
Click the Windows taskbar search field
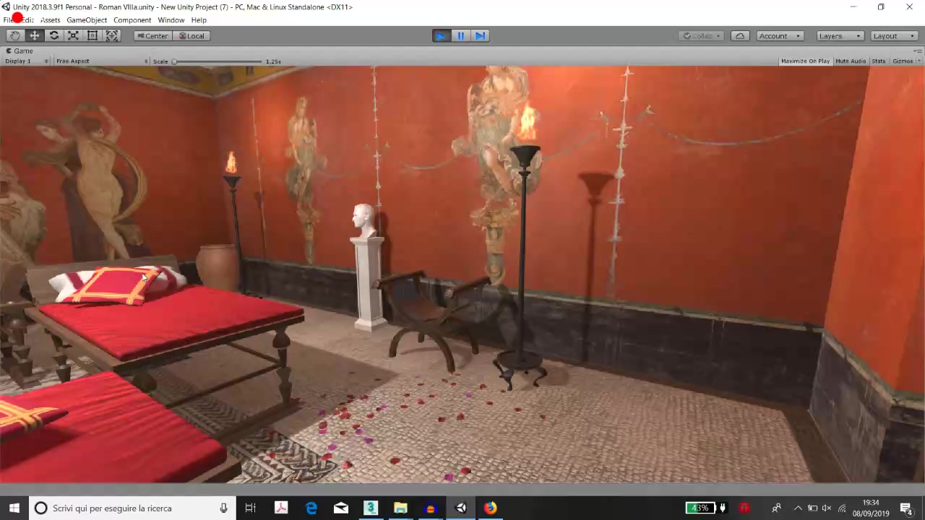click(132, 508)
